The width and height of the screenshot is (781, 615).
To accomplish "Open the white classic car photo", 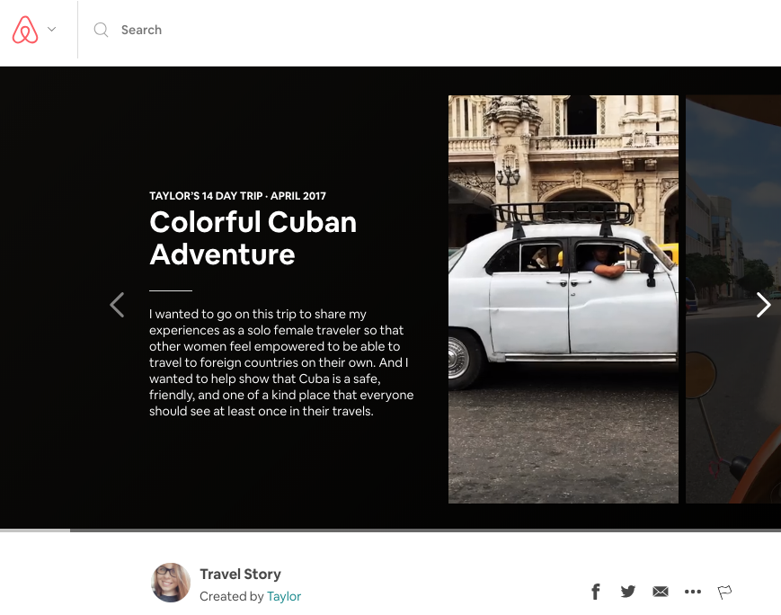I will click(563, 299).
